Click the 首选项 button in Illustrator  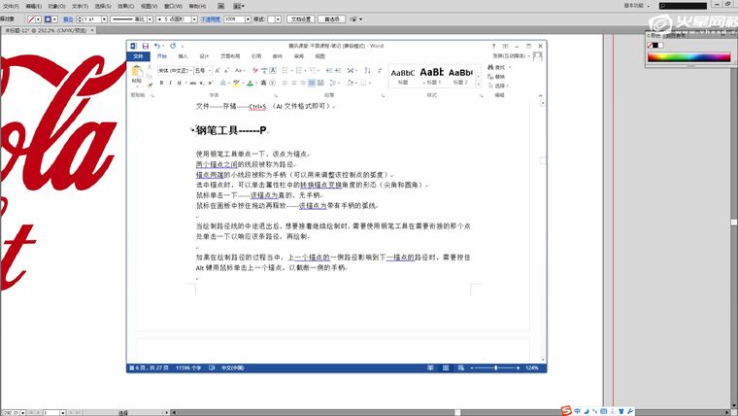(x=332, y=18)
